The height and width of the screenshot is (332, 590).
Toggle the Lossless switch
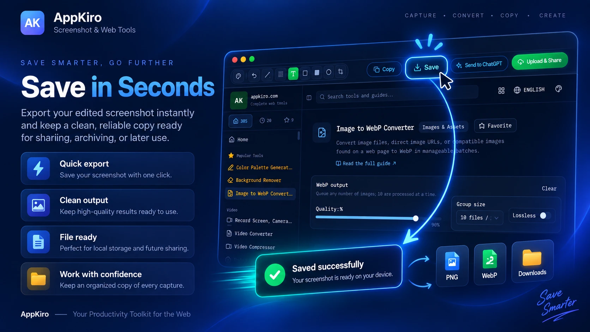pos(545,216)
